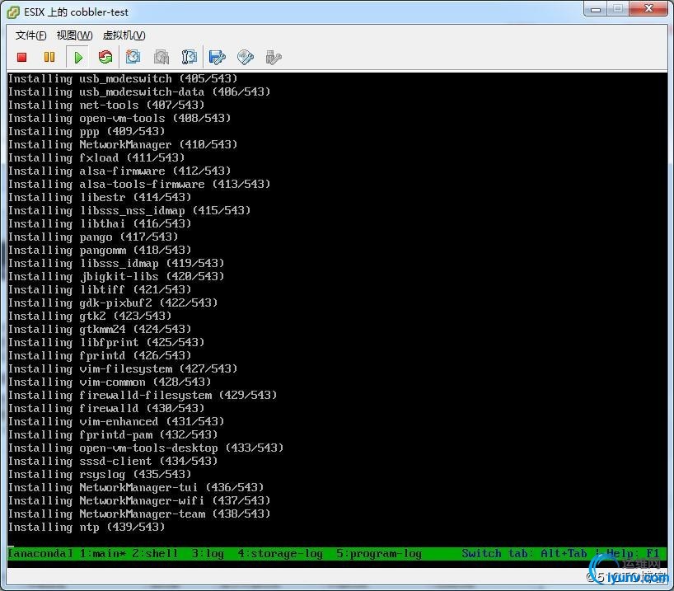Click line 'Installing open-vm-tools-desktop (433/543)'
This screenshot has width=674, height=591.
(x=146, y=448)
